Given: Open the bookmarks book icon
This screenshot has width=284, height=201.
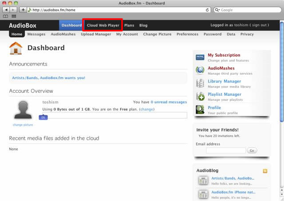Looking at the screenshot, I should [x=5, y=16].
